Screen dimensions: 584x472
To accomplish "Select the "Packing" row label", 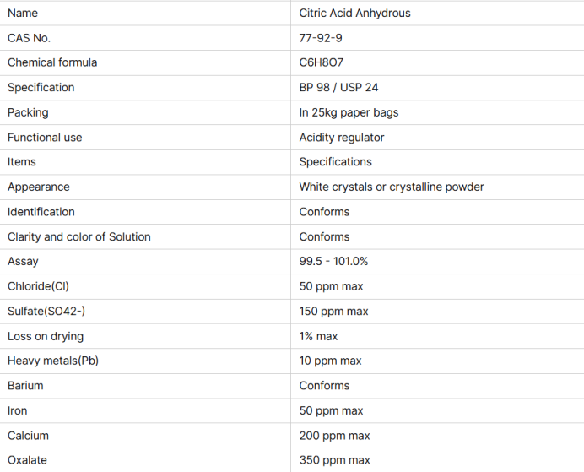I will (x=28, y=112).
